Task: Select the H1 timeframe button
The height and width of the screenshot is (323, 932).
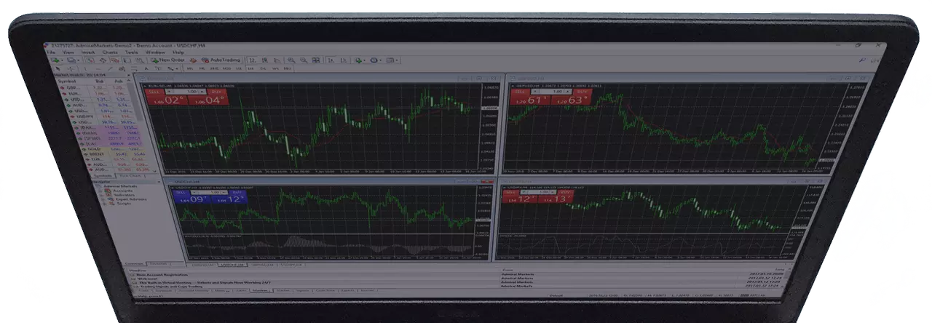Action: pyautogui.click(x=239, y=68)
